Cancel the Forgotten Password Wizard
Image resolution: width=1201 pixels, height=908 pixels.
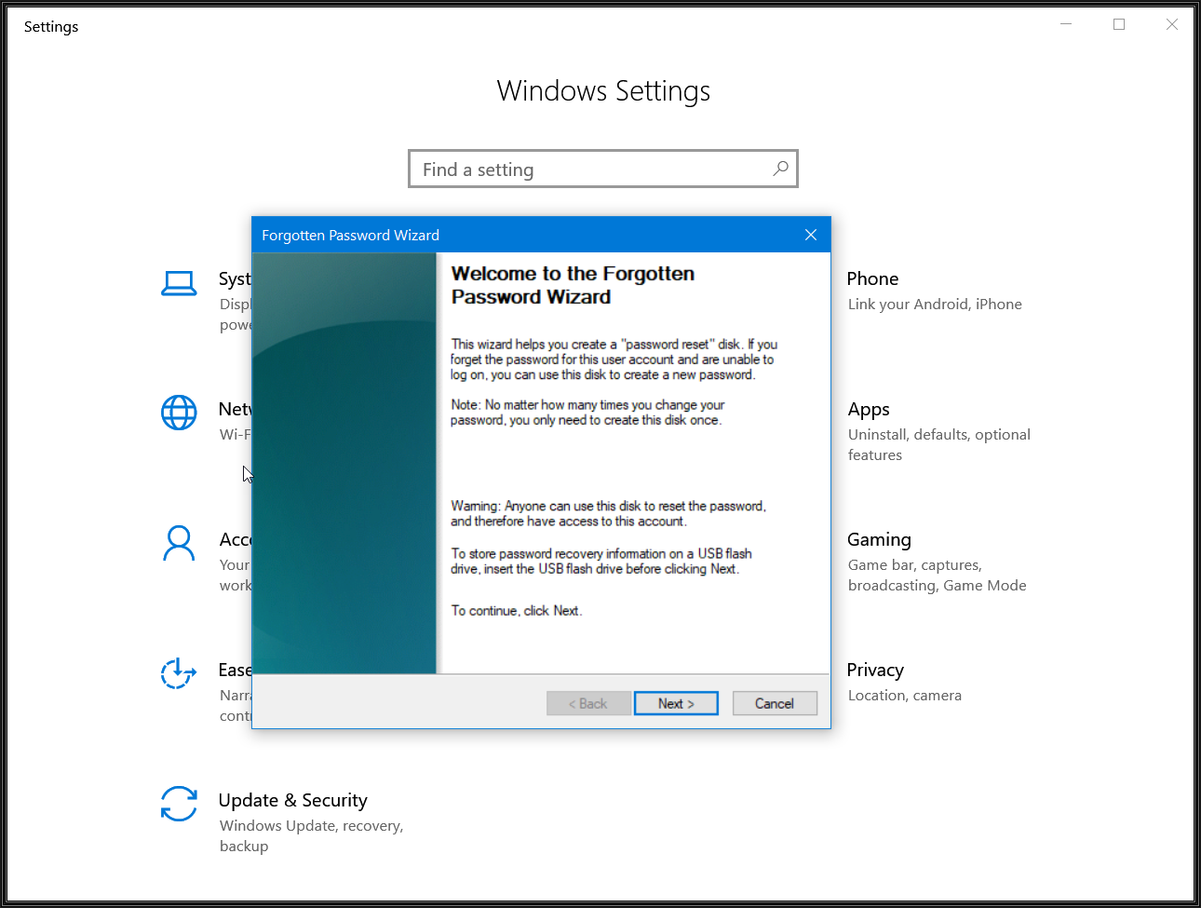coord(775,703)
